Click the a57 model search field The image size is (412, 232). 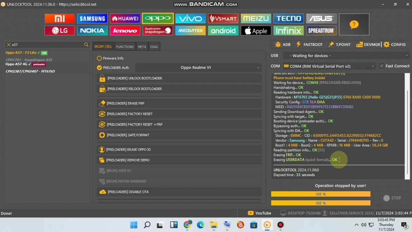click(47, 45)
